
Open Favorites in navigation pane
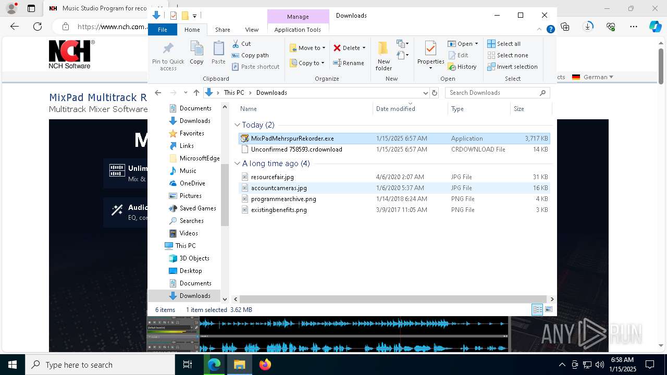coord(191,133)
